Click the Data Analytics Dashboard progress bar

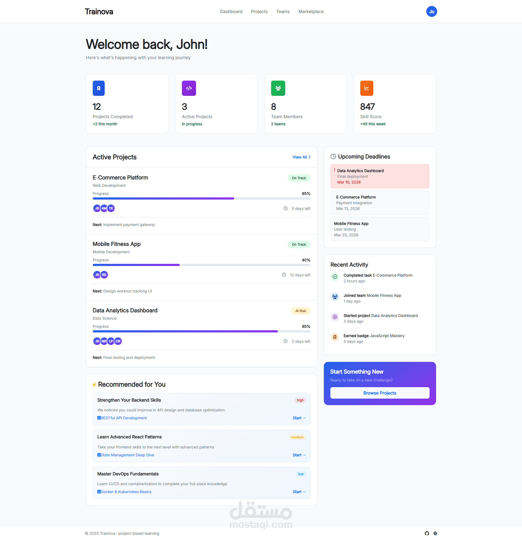coord(201,331)
